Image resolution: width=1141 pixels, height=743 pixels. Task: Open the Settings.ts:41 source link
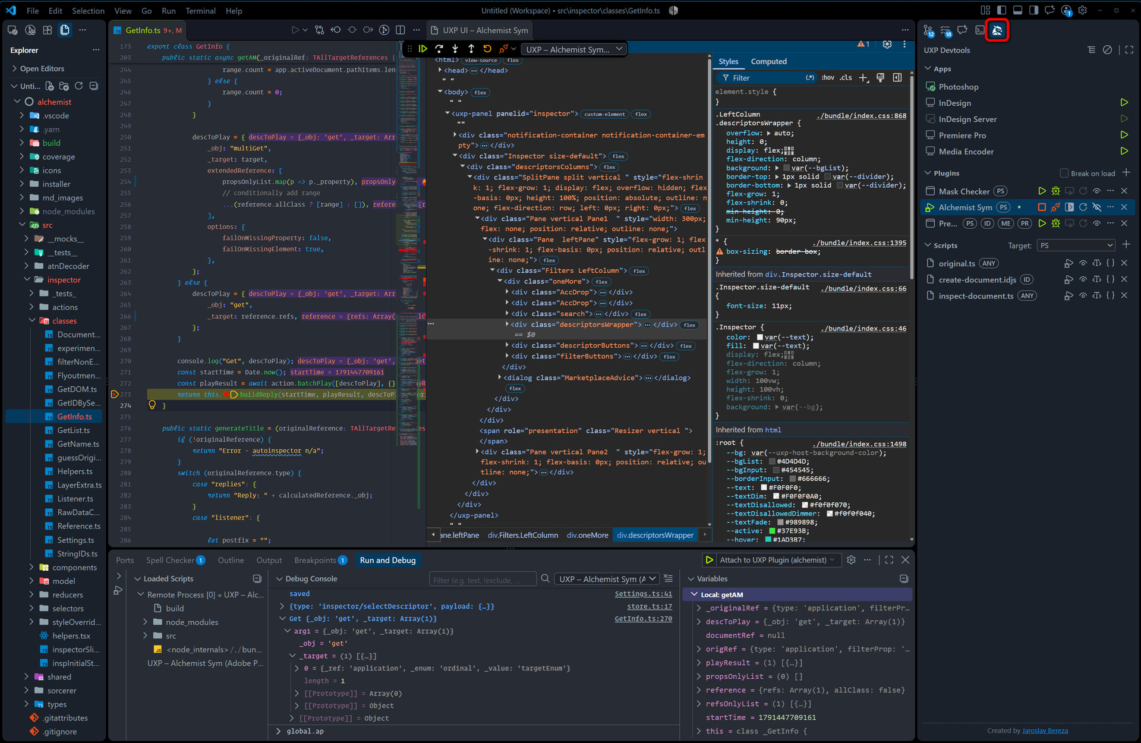pyautogui.click(x=643, y=594)
